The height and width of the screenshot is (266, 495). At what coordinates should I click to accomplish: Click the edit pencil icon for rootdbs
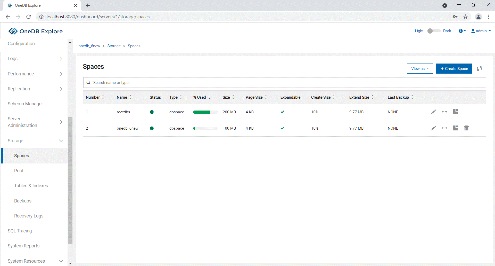point(433,112)
